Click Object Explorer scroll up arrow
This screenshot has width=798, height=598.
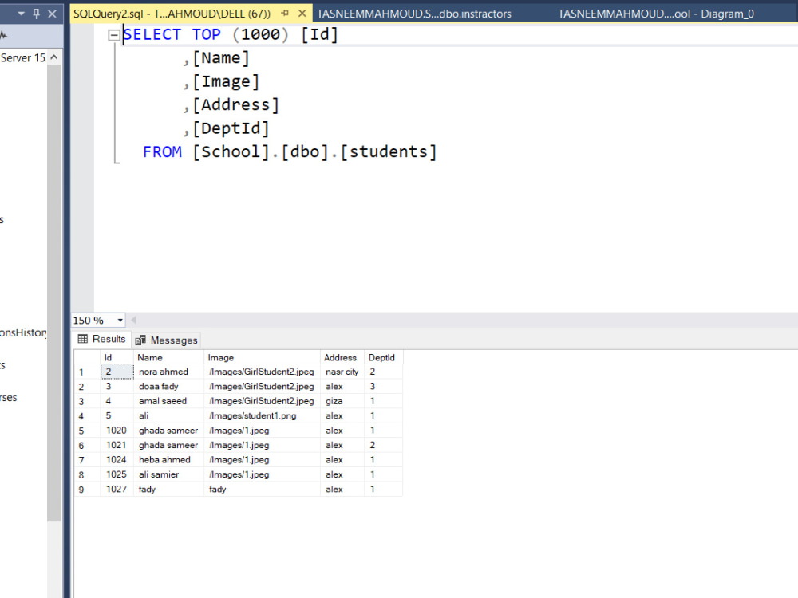click(x=54, y=57)
